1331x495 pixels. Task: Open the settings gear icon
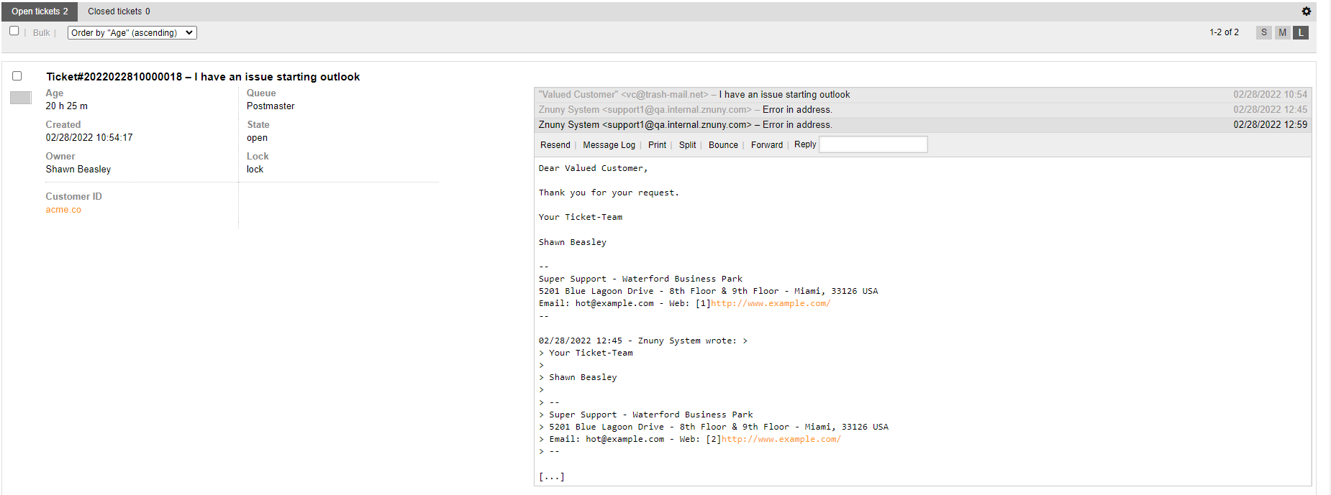[1306, 11]
